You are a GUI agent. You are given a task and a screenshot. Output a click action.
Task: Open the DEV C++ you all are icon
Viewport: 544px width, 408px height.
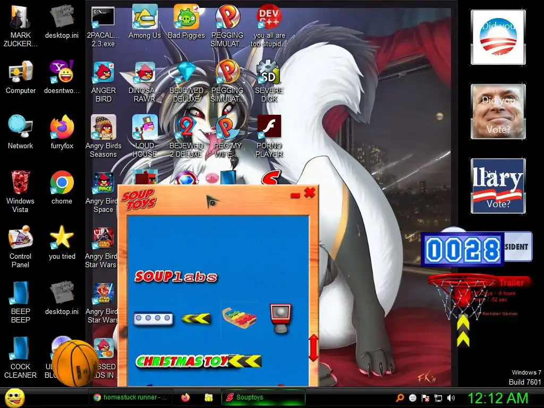click(x=269, y=25)
